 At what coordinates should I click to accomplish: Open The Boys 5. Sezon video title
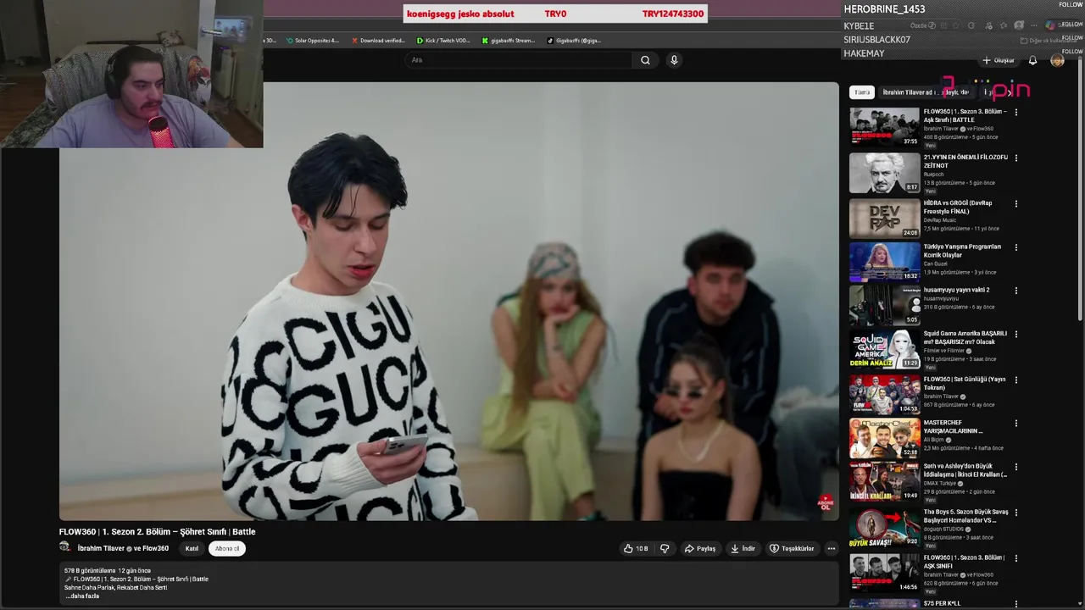click(966, 516)
